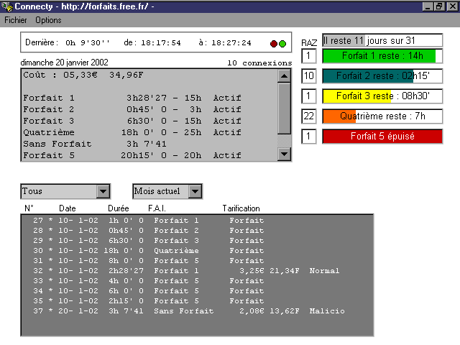Screen dimensions: 460x345
Task: Click the scroll down arrow in summary box
Action: pos(284,154)
